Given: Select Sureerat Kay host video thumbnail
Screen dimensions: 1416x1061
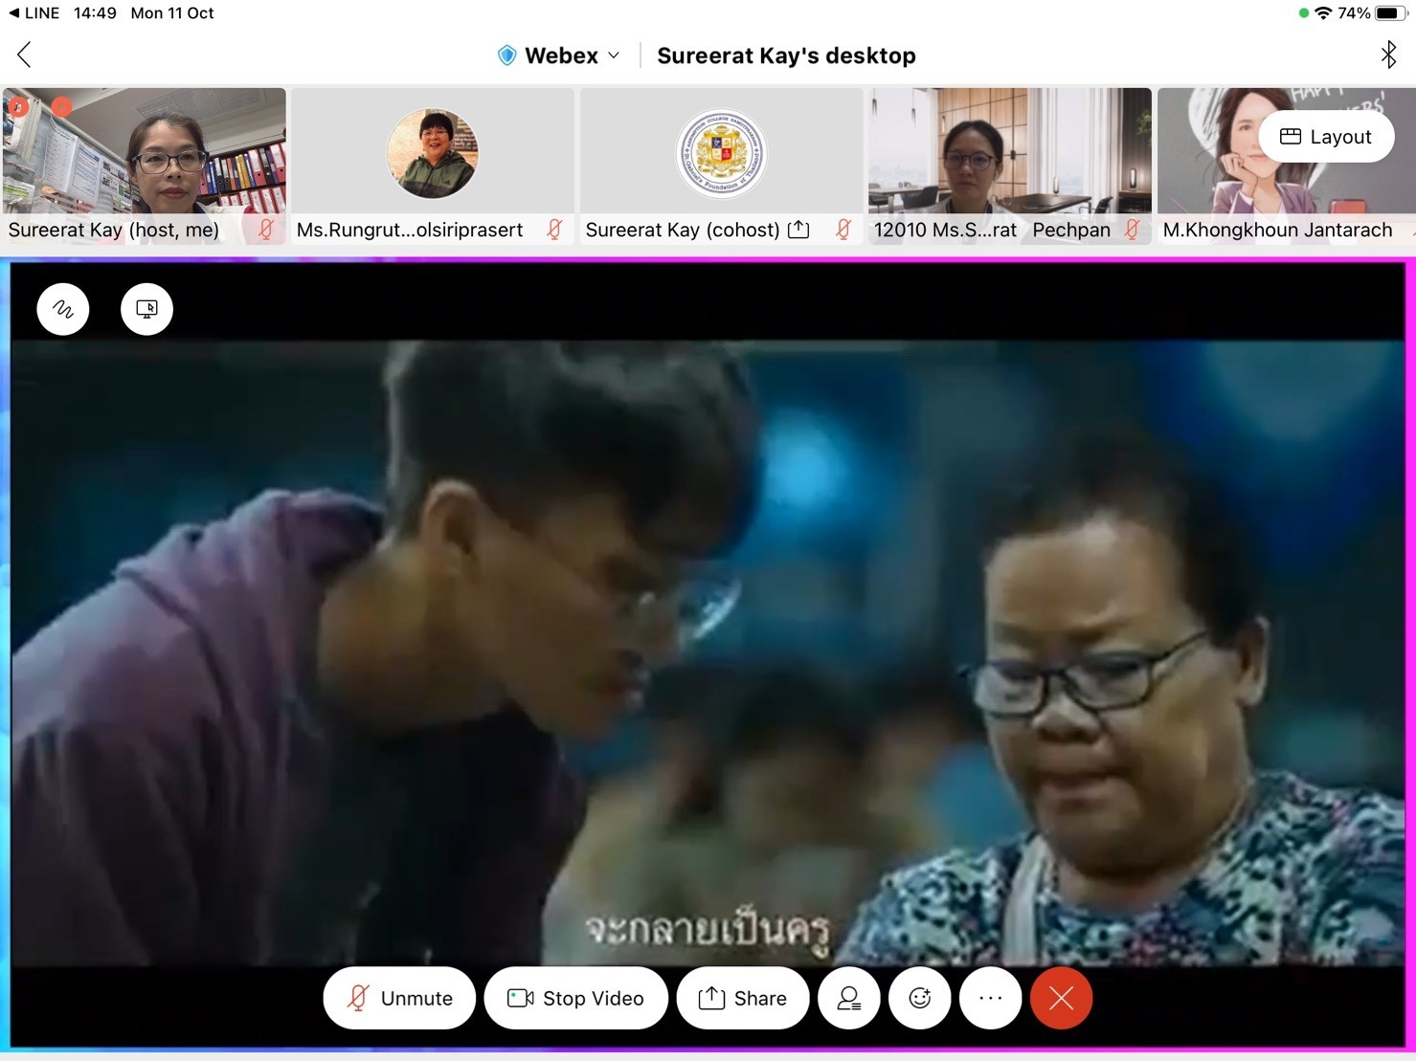Looking at the screenshot, I should tap(145, 166).
